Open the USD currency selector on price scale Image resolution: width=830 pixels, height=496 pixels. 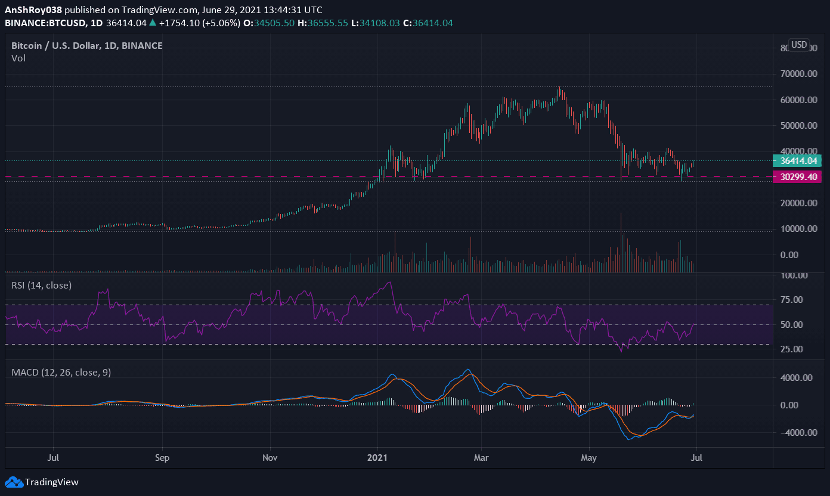[x=798, y=44]
